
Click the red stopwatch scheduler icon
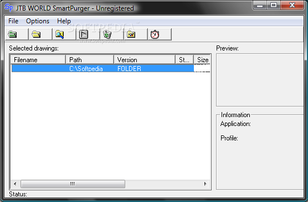[155, 34]
